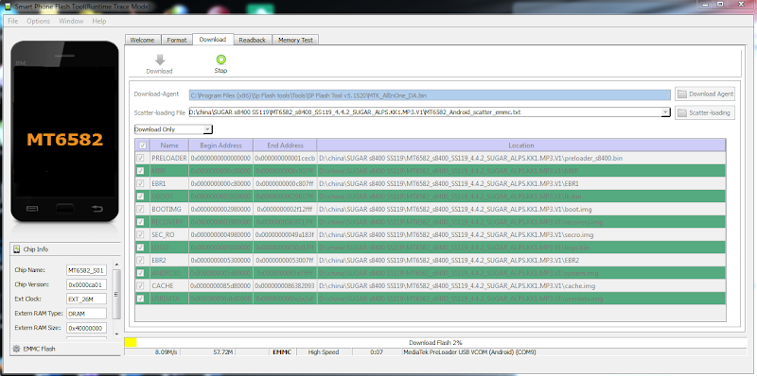The height and width of the screenshot is (376, 757).
Task: Toggle the ANDROID row checkbox
Action: coord(140,273)
